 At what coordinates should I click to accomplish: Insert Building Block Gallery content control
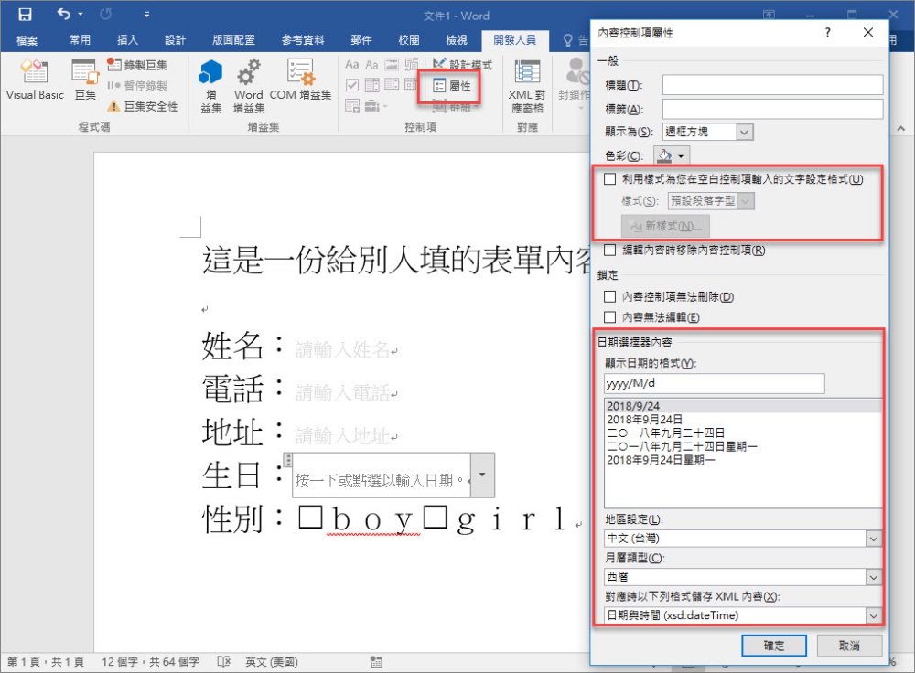412,65
